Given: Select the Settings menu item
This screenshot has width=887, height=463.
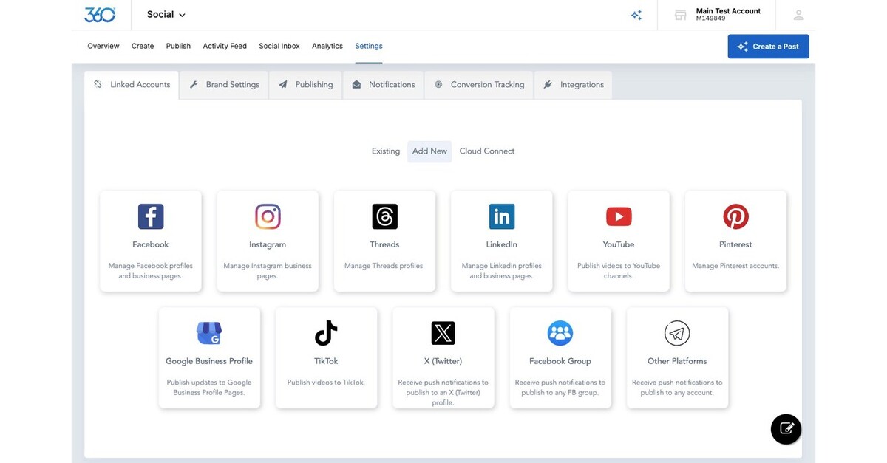Looking at the screenshot, I should [x=369, y=46].
